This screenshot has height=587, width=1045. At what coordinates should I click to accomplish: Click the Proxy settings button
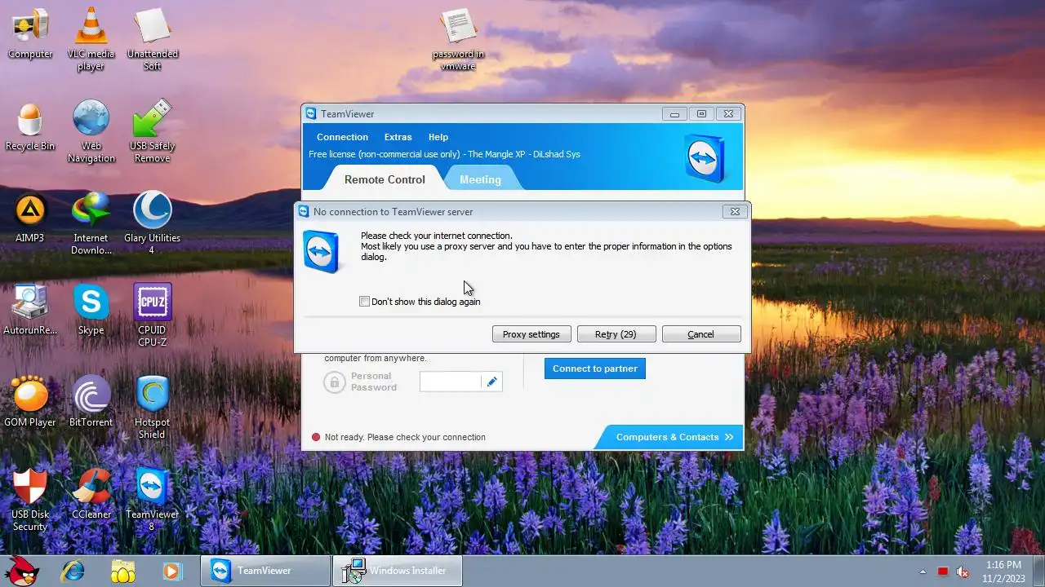[531, 334]
